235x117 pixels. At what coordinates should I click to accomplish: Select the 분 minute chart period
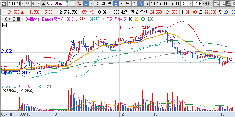[116, 3]
